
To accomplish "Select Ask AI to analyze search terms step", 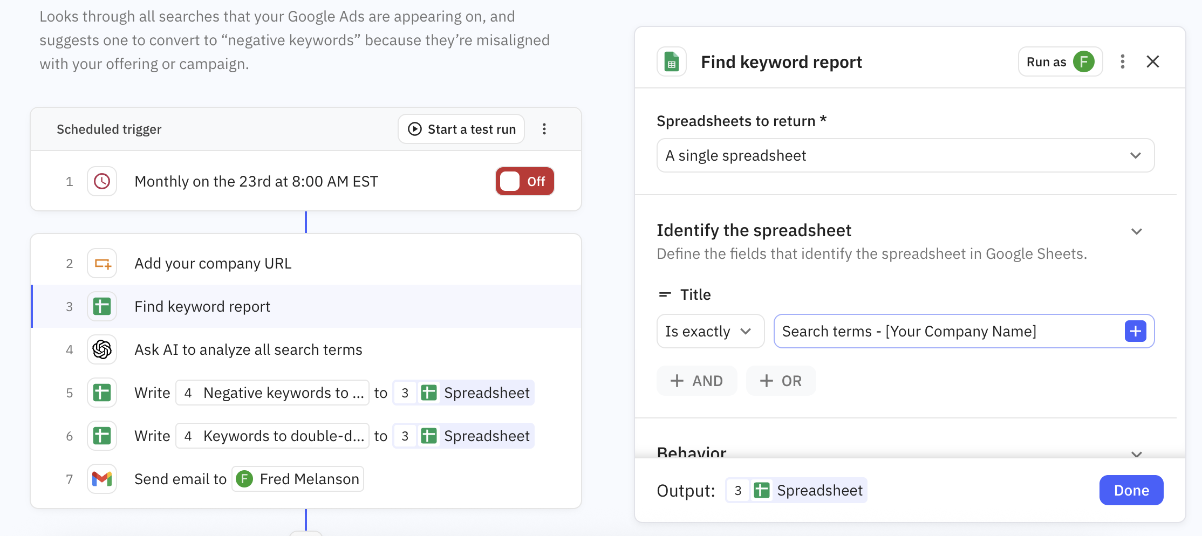I will click(x=248, y=349).
